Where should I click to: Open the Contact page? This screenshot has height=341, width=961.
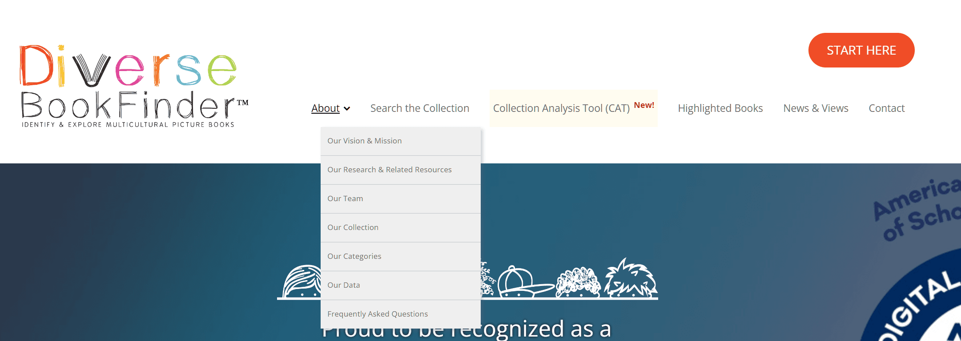pos(887,108)
